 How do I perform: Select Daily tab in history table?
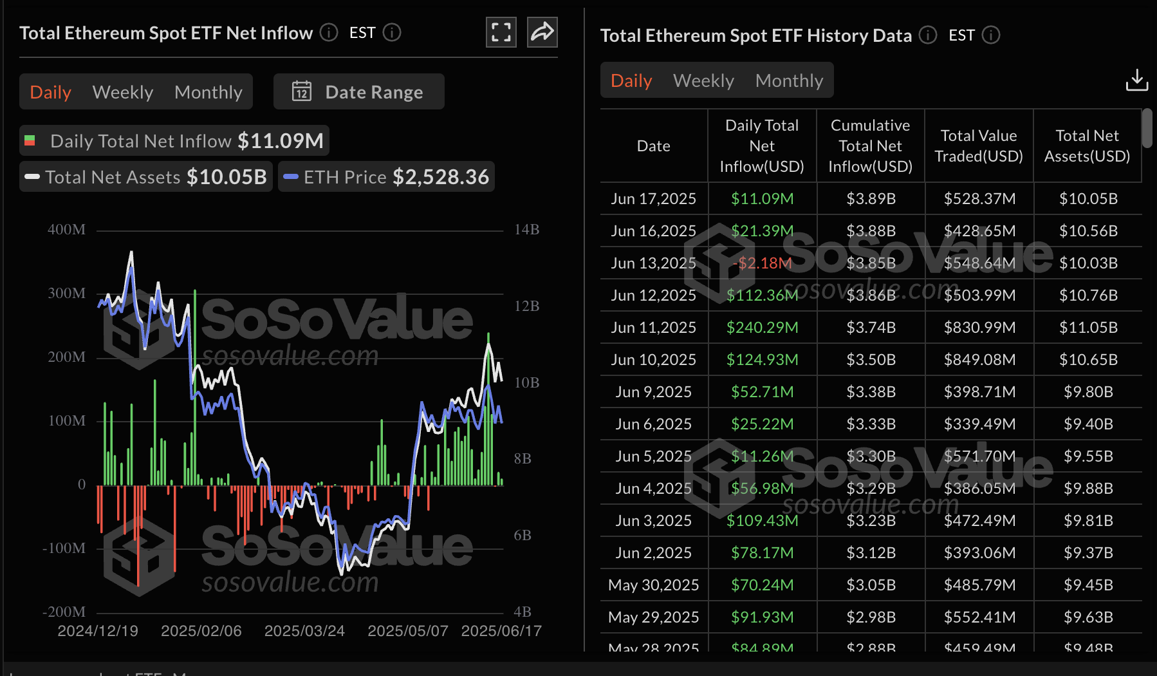631,80
